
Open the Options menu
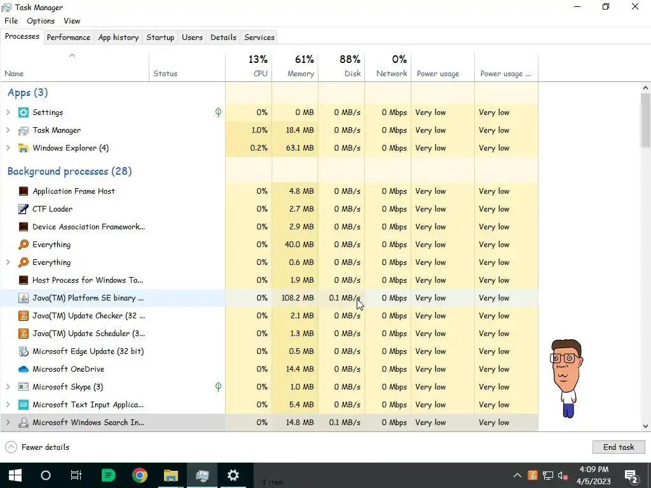[41, 21]
